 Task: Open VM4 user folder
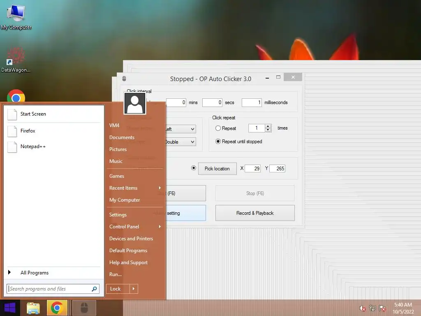114,125
